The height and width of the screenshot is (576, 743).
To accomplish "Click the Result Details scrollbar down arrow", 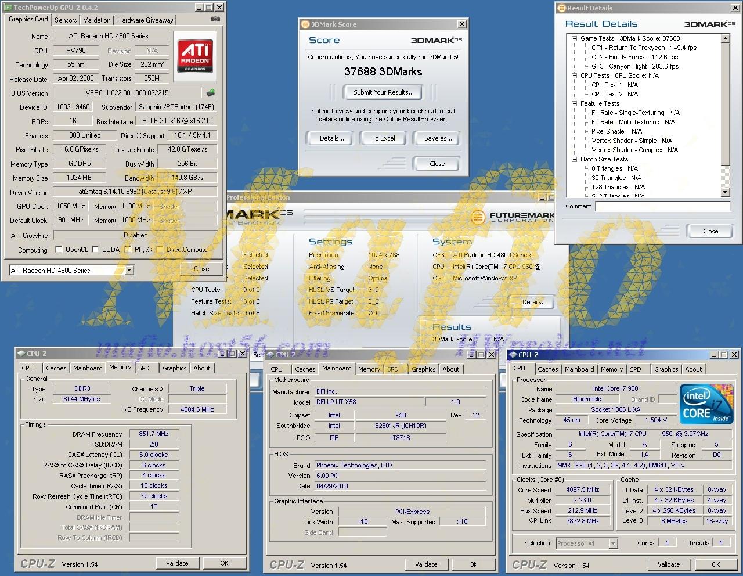I will pos(725,192).
